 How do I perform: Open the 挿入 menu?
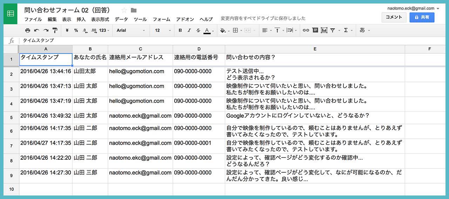tap(81, 19)
